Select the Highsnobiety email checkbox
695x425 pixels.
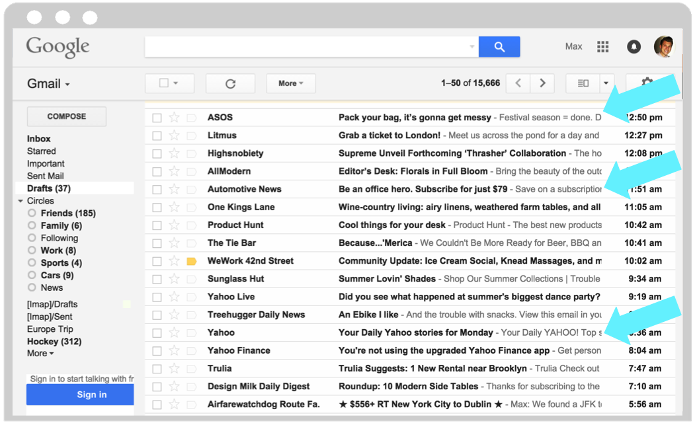tap(157, 154)
